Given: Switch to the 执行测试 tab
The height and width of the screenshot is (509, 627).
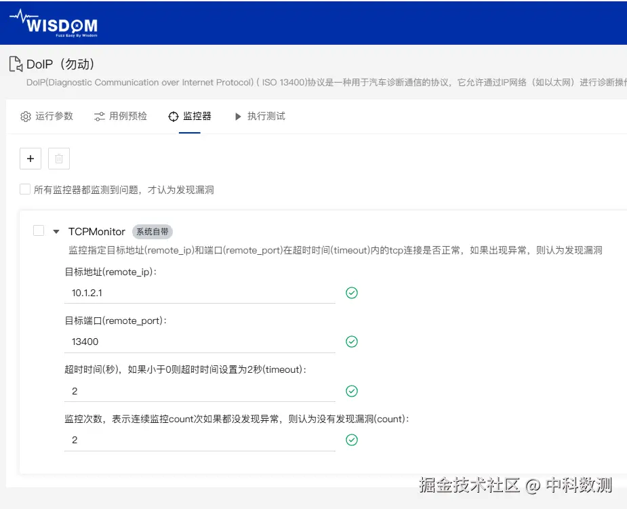Looking at the screenshot, I should point(260,117).
